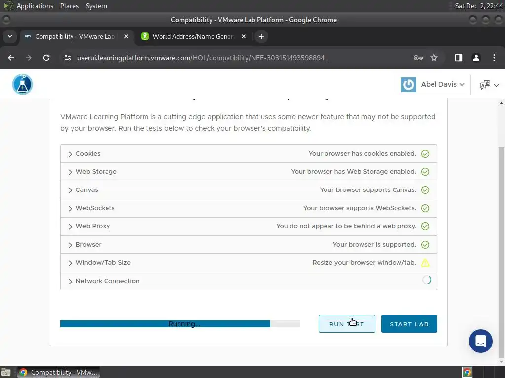Image resolution: width=505 pixels, height=378 pixels.
Task: Open the Abel Davis user dropdown
Action: [x=433, y=85]
